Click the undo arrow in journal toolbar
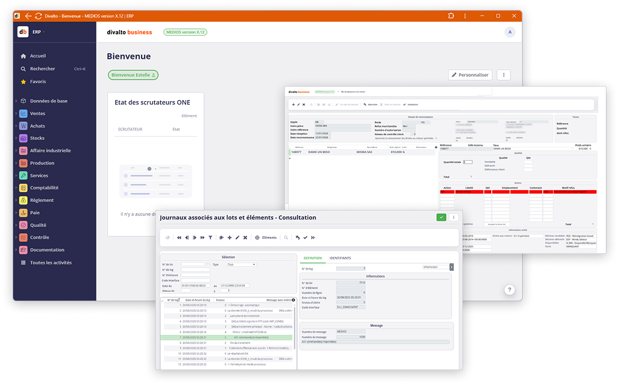The image size is (619, 385). 298,237
